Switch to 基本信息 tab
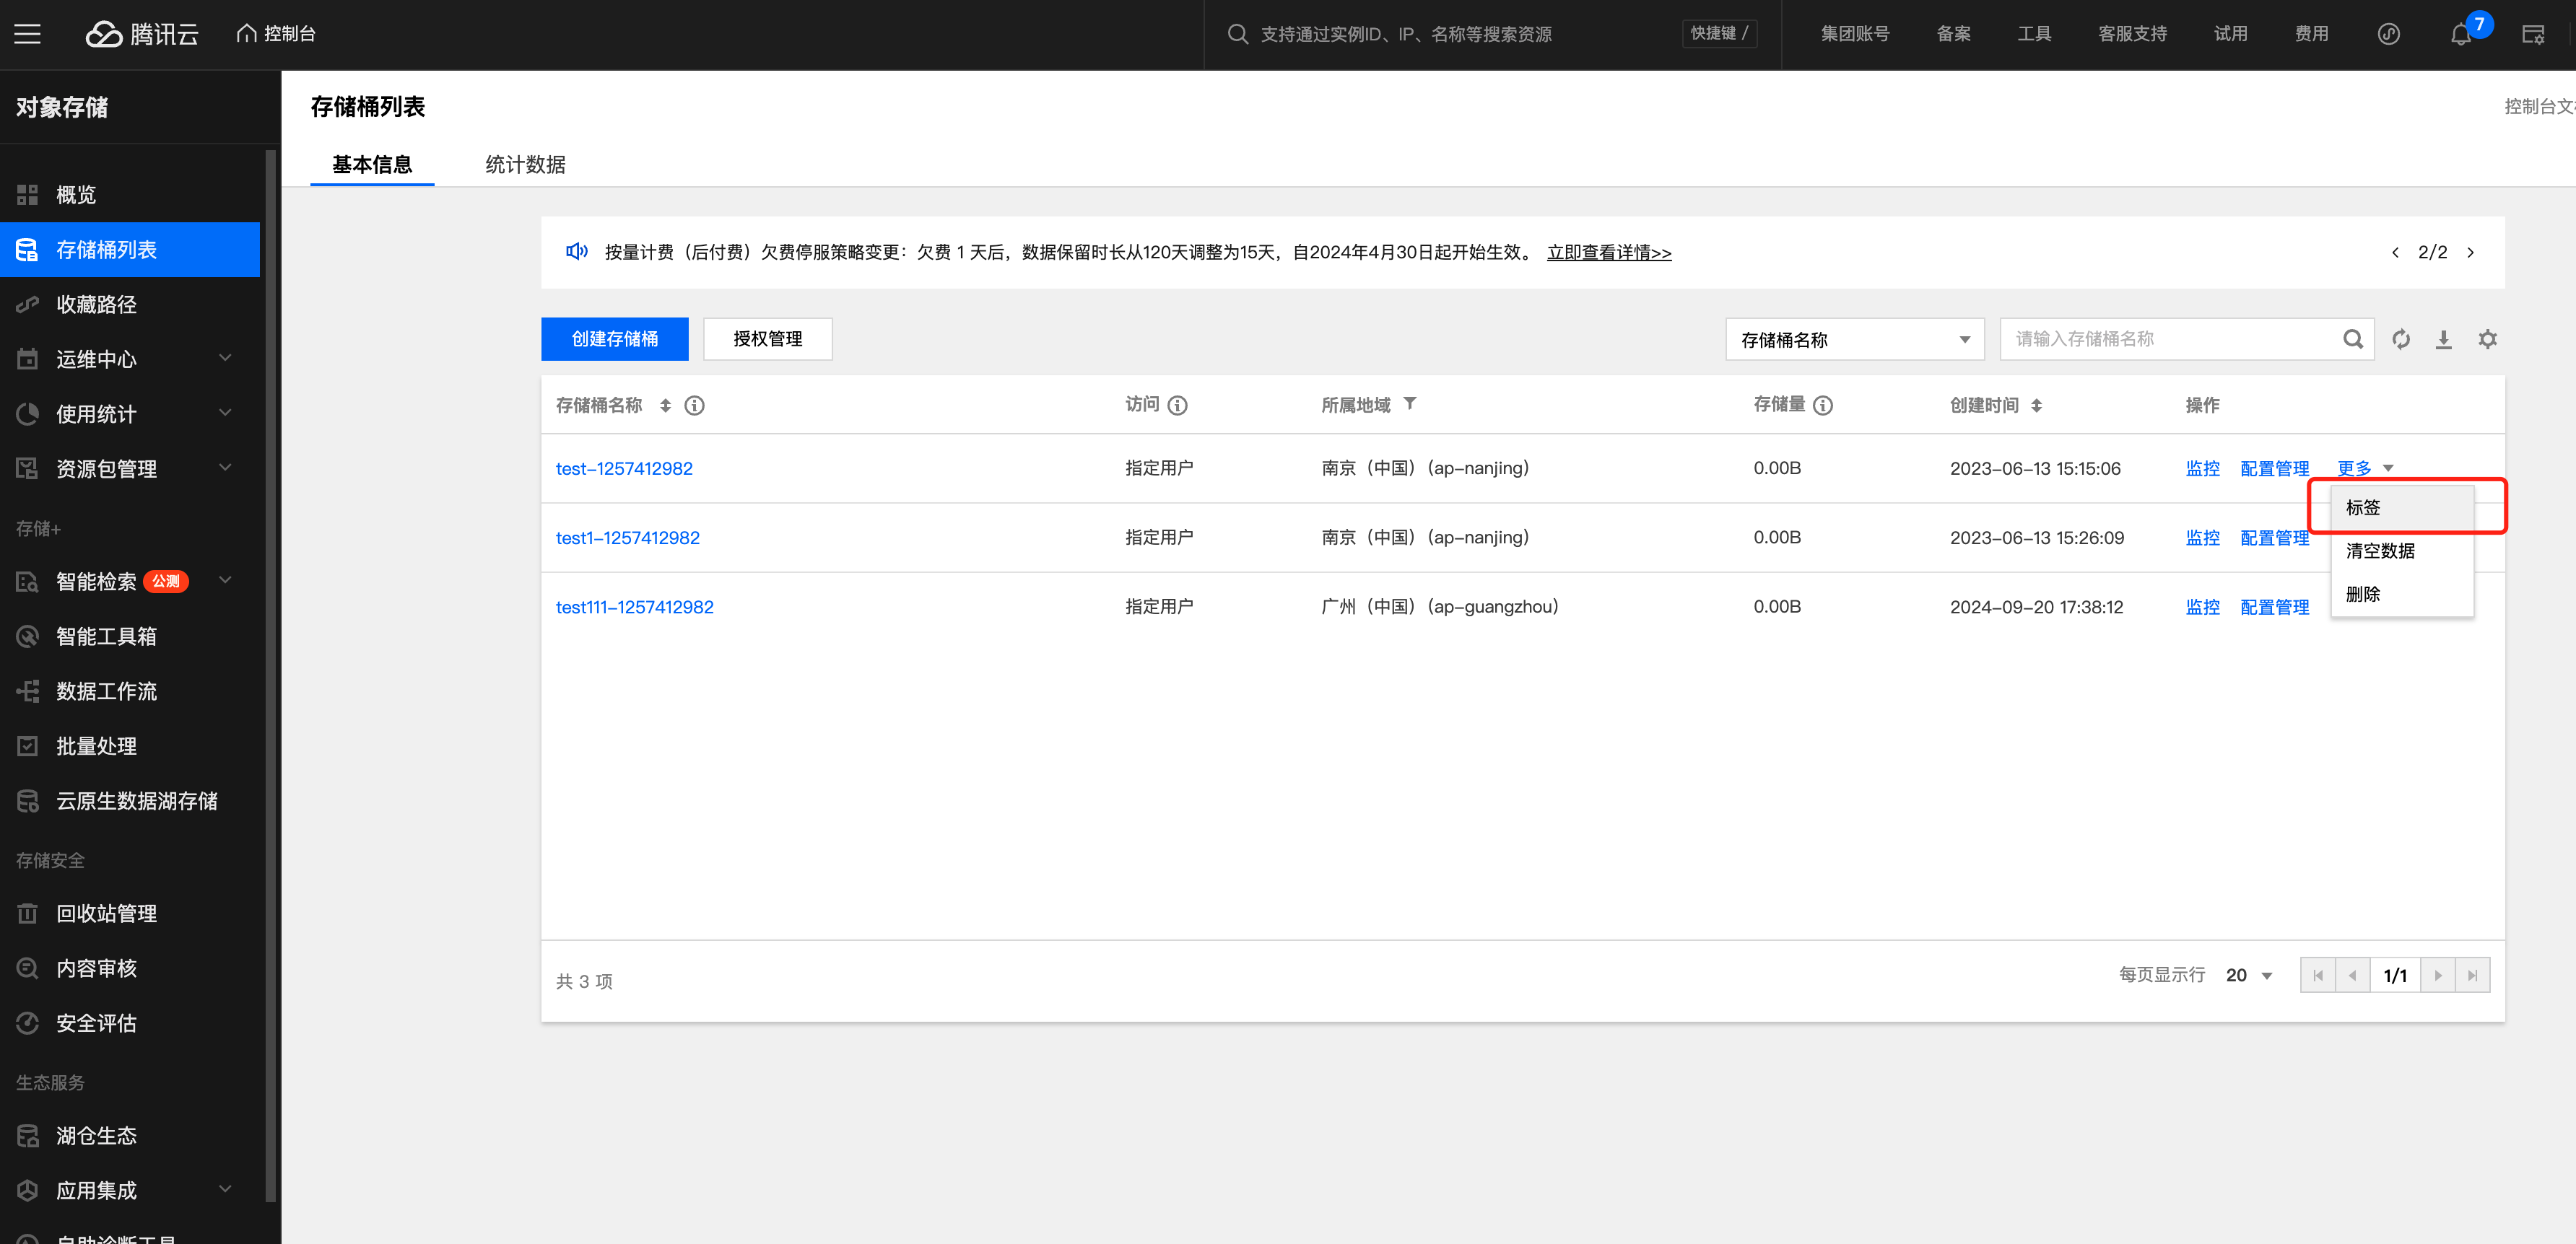Image resolution: width=2576 pixels, height=1244 pixels. [x=372, y=165]
